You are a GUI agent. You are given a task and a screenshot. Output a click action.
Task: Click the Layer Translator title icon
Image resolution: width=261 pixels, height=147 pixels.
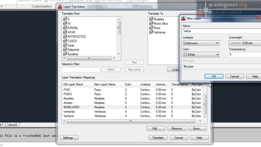pos(60,7)
